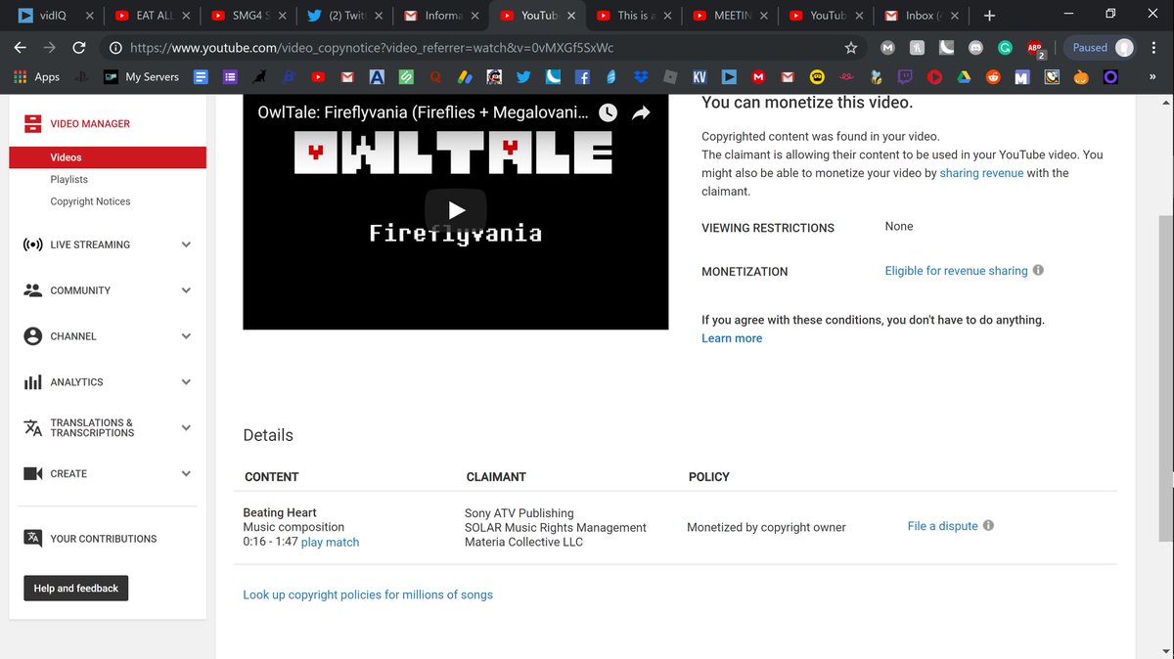The height and width of the screenshot is (659, 1174).
Task: Open Look up copyright policies link
Action: coord(368,594)
